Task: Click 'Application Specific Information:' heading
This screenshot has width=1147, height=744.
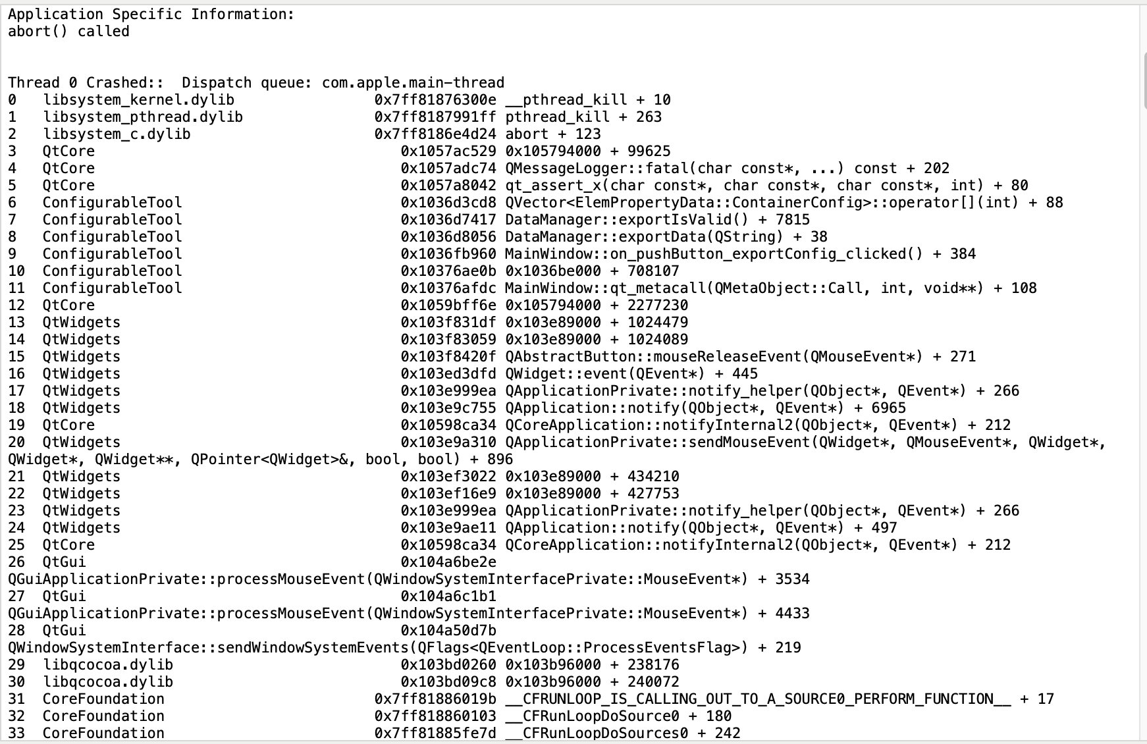Action: [151, 14]
